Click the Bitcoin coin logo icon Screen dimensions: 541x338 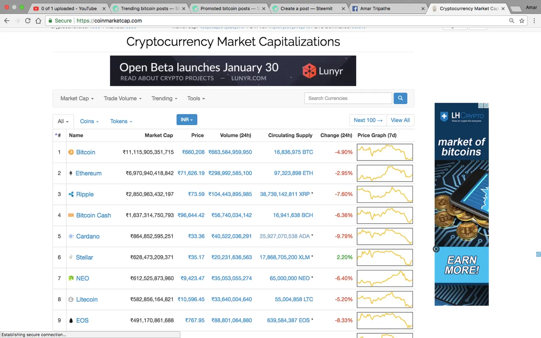click(x=71, y=152)
